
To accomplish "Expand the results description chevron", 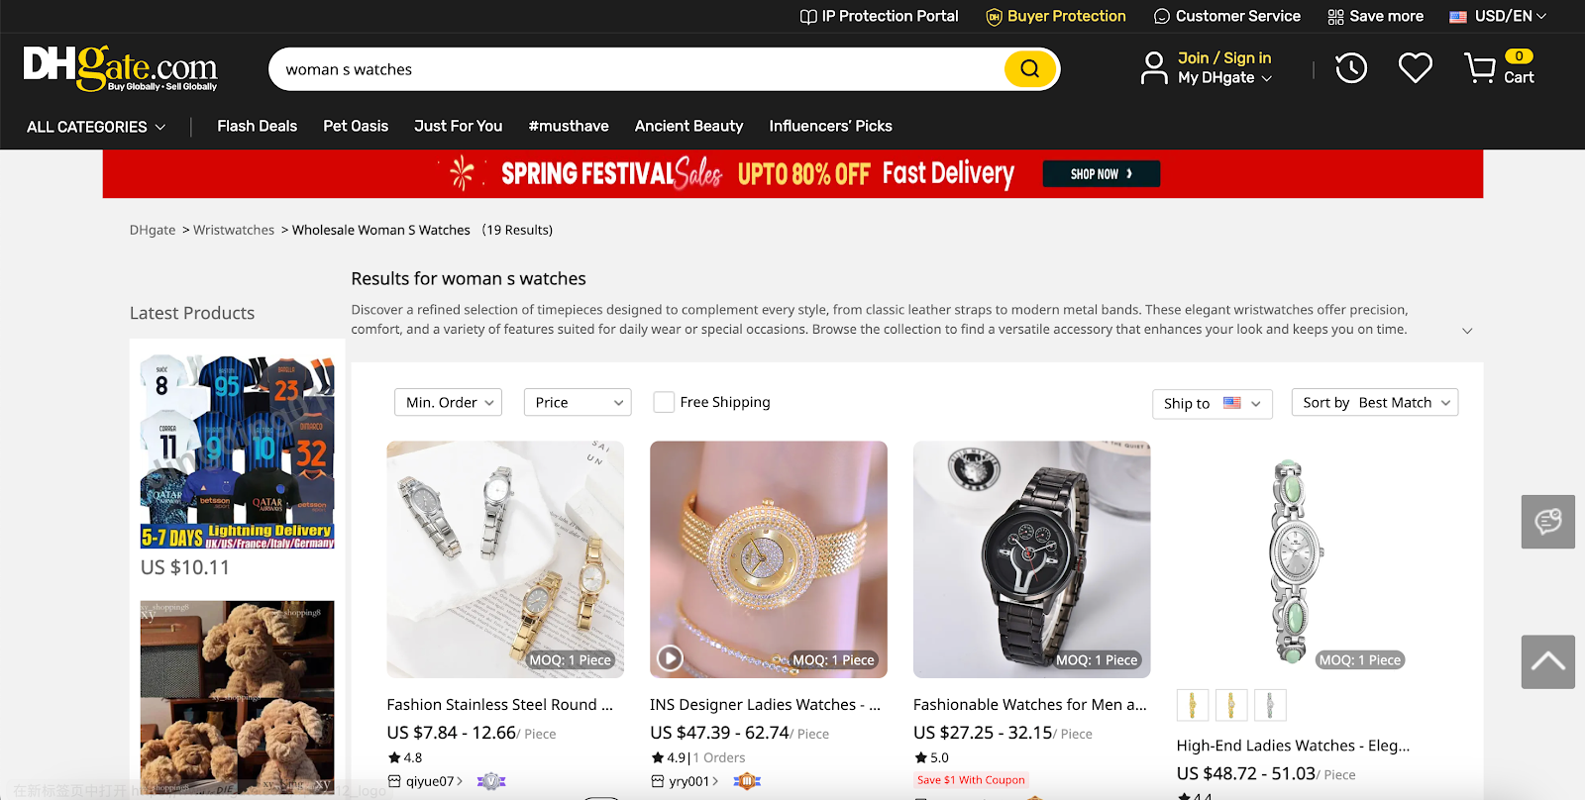I will click(1467, 331).
